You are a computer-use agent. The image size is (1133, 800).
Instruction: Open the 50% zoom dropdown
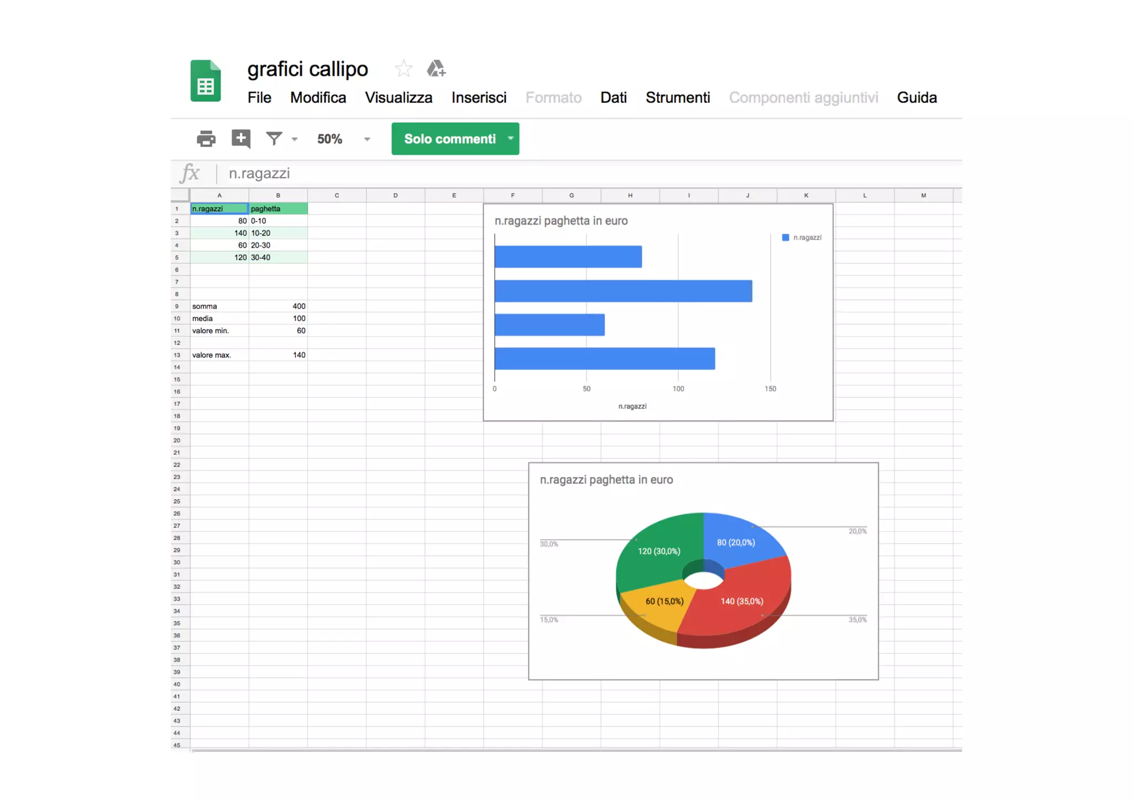point(343,139)
